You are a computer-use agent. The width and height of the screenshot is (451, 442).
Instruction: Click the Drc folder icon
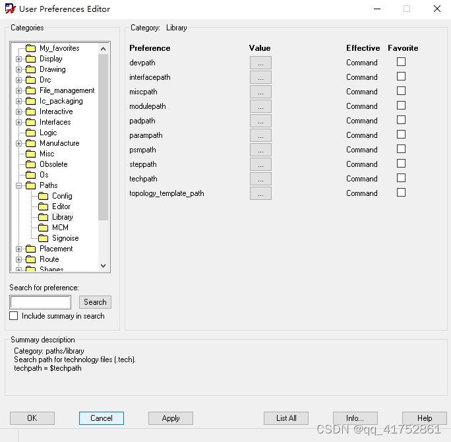click(x=30, y=80)
